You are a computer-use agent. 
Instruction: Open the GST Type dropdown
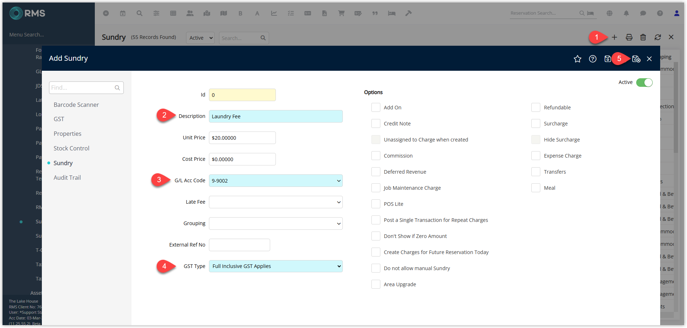(x=276, y=266)
